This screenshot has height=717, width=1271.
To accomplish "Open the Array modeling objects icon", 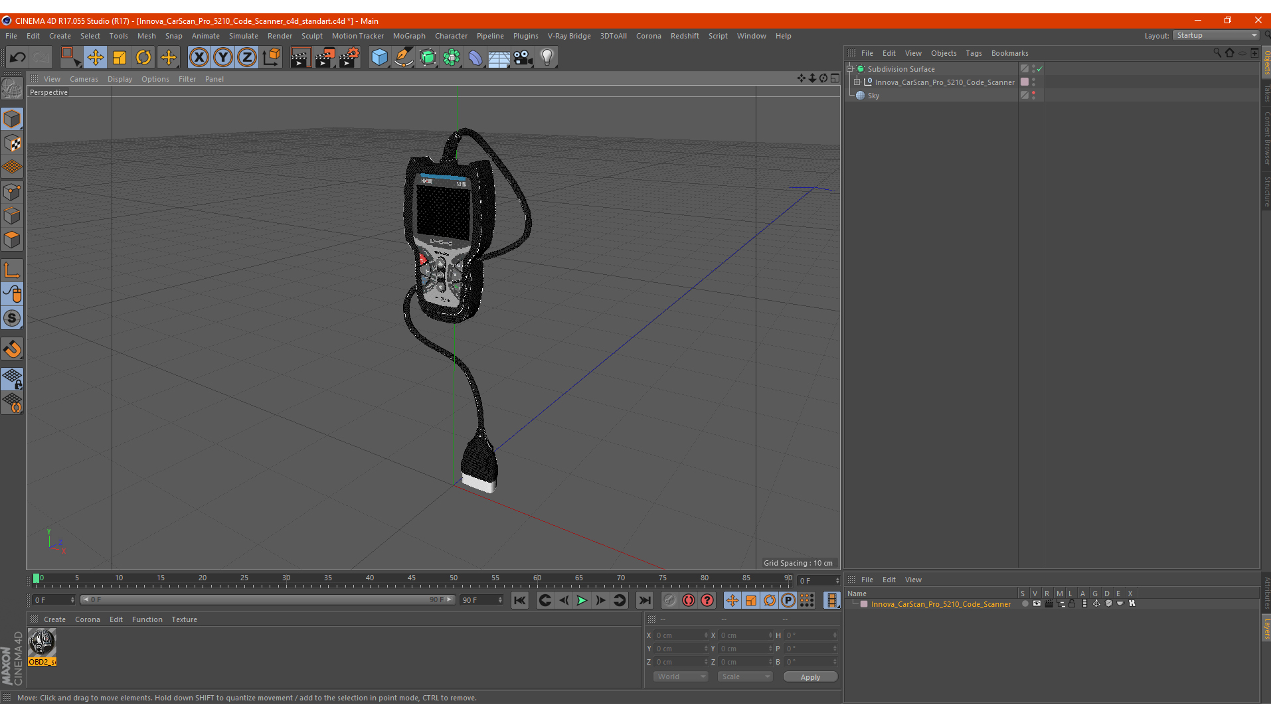I will [x=452, y=58].
